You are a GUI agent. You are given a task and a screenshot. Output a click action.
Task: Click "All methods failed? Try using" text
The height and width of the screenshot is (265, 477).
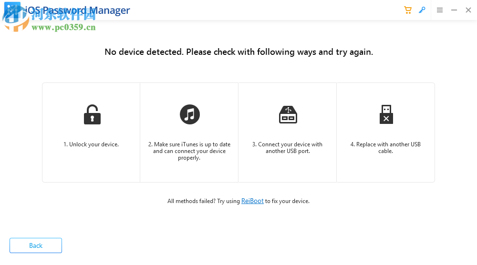204,201
